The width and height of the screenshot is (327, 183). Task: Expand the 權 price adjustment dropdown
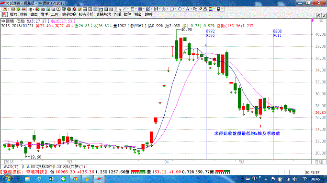[x=34, y=9]
